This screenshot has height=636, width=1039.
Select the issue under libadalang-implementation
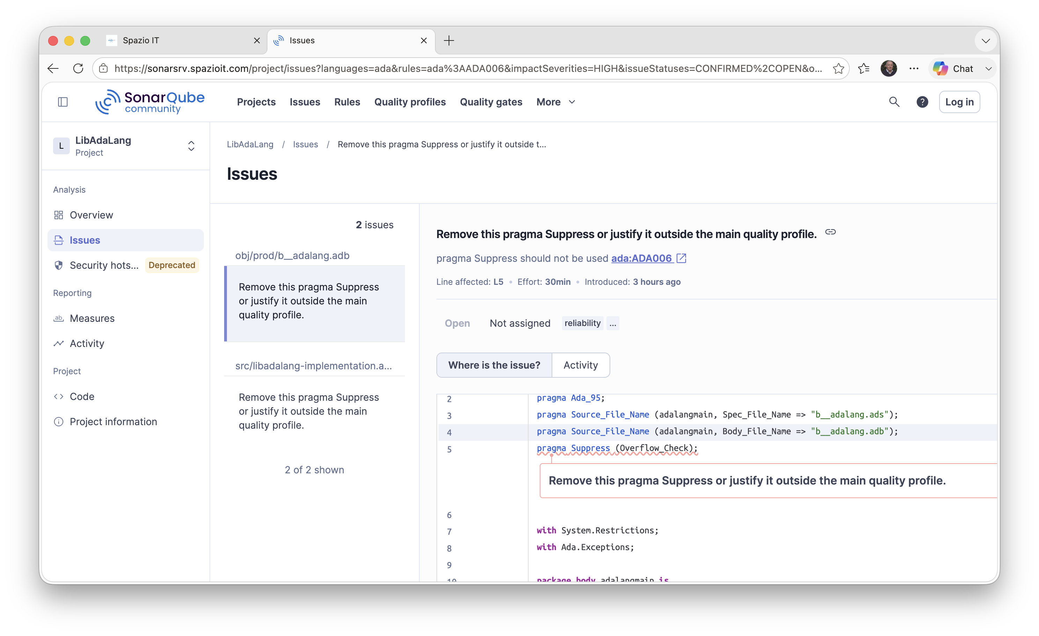coord(314,411)
